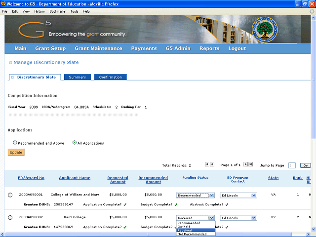Click icon beside Manage Discretionary Slate heading
The height and width of the screenshot is (237, 316).
10,63
